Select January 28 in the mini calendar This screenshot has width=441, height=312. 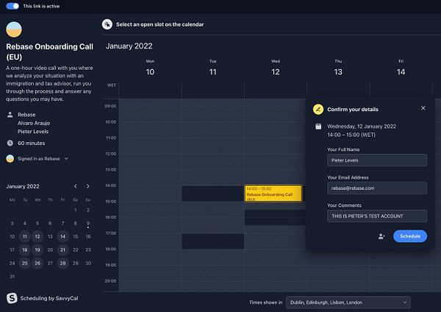point(62,263)
